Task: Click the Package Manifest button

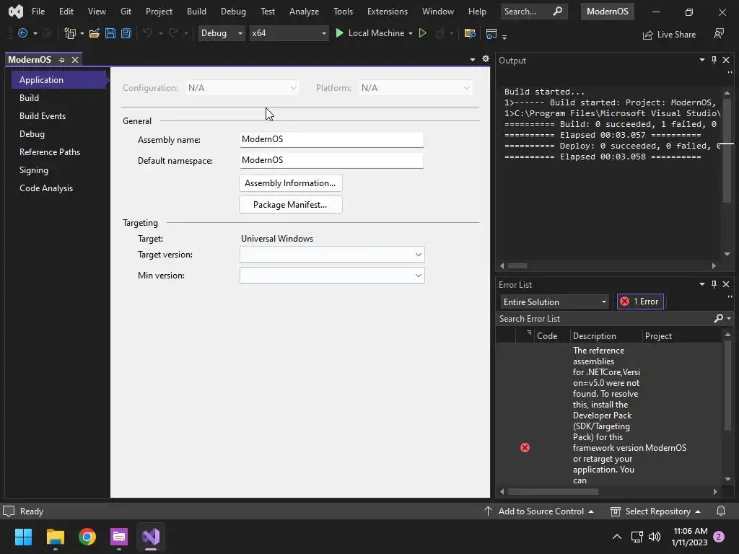Action: tap(290, 205)
